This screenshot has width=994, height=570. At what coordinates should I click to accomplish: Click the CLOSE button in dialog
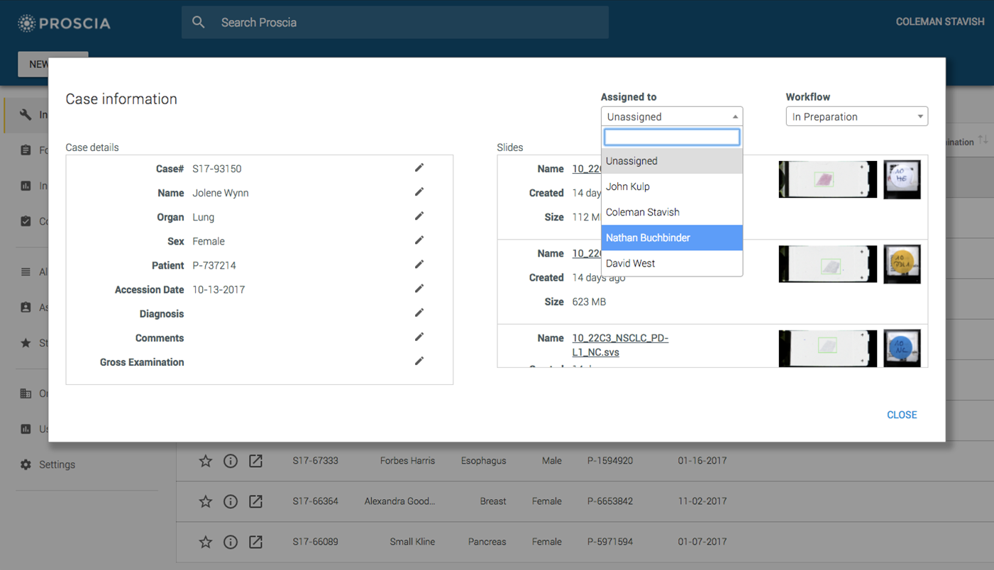coord(901,415)
